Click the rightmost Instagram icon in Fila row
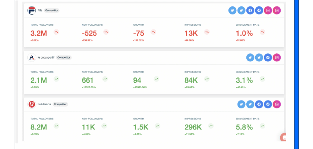Image resolution: width=313 pixels, height=149 pixels. tap(277, 10)
